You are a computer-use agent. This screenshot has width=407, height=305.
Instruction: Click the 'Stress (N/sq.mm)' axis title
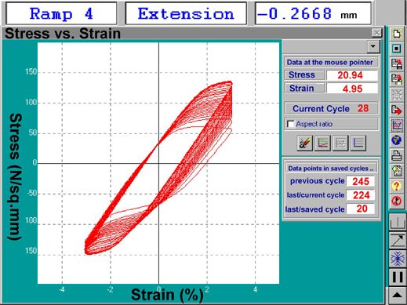click(15, 176)
